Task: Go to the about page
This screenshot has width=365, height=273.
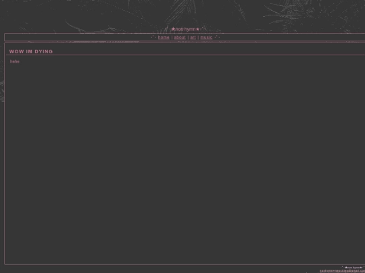Action: pyautogui.click(x=180, y=37)
